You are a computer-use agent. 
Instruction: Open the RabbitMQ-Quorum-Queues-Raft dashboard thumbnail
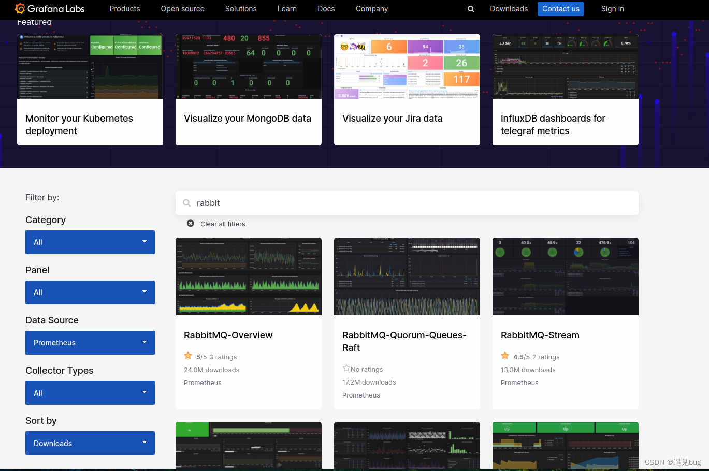click(407, 276)
